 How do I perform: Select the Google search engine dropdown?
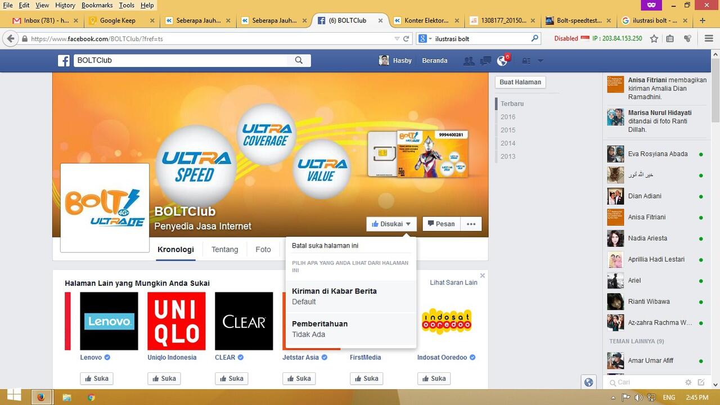click(x=425, y=39)
